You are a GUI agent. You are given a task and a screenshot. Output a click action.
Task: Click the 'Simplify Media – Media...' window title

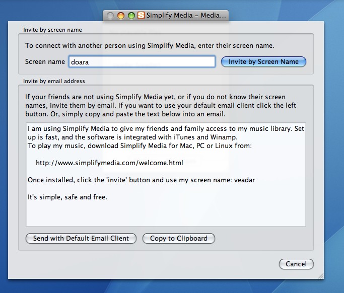[x=186, y=15]
